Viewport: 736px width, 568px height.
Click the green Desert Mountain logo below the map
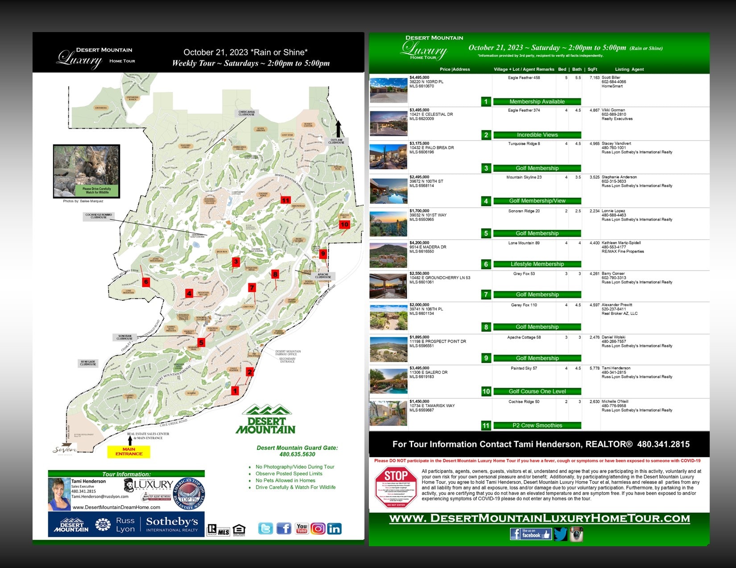265,420
